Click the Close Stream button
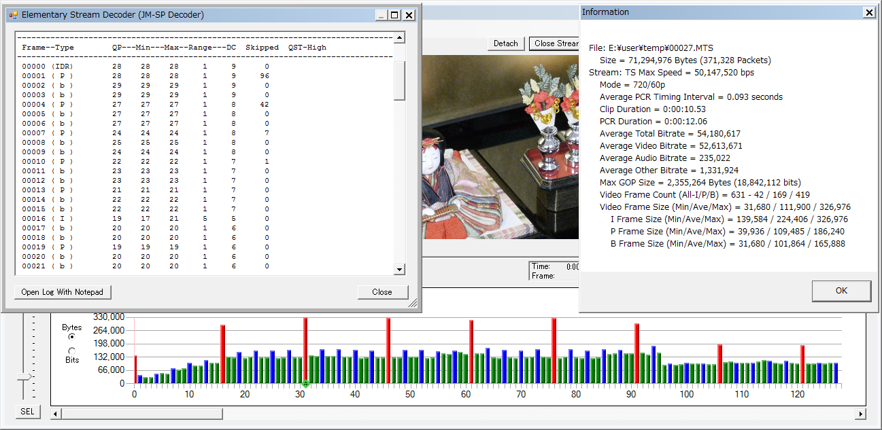Viewport: 882px width, 430px height. coord(554,43)
